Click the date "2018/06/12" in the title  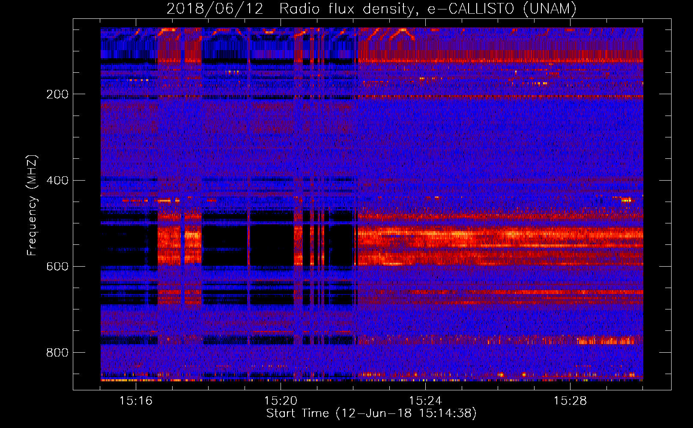coord(215,9)
